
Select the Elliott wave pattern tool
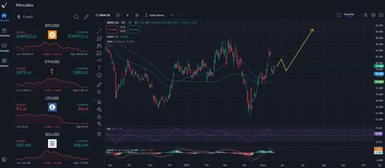pos(99,60)
